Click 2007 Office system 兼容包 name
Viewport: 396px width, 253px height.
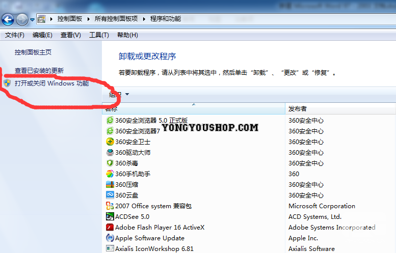click(x=153, y=206)
